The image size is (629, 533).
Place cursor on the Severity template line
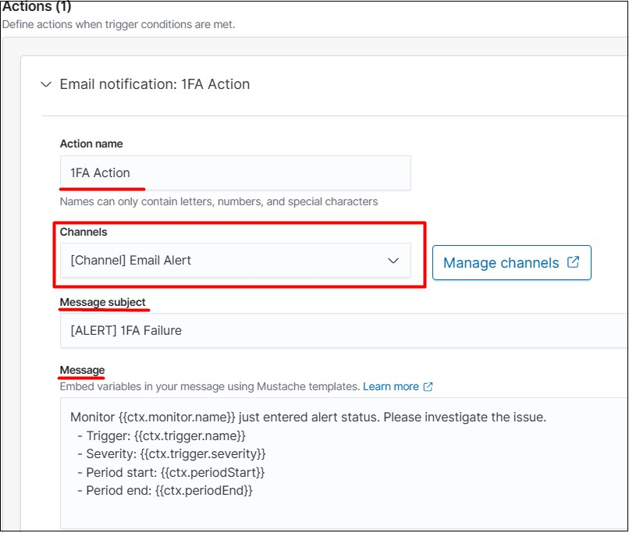point(172,453)
